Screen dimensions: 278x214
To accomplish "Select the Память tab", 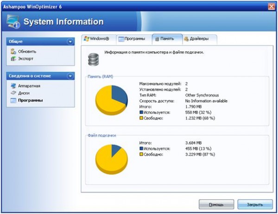I will point(167,39).
